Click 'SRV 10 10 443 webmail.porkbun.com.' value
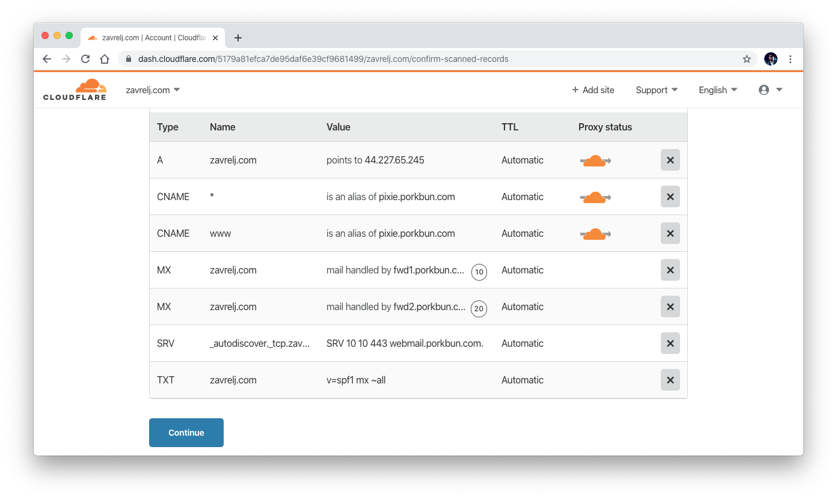This screenshot has height=500, width=837. coord(405,343)
